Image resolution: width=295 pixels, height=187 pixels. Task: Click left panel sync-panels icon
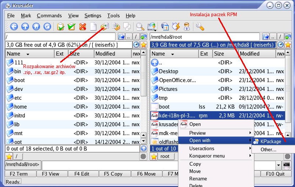[x=144, y=36]
